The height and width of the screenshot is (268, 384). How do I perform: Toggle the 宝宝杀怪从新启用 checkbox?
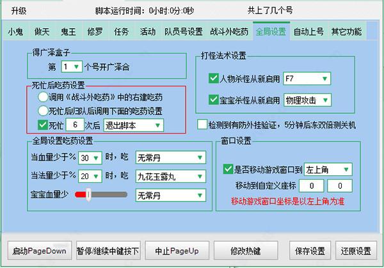tap(214, 100)
